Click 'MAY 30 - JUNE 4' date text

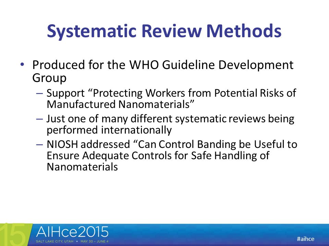[x=95, y=242]
